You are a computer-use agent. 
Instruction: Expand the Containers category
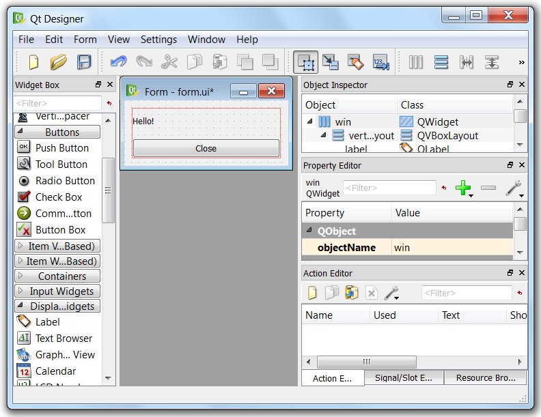pyautogui.click(x=57, y=276)
